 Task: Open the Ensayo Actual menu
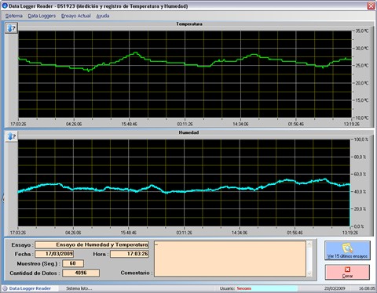pos(76,16)
